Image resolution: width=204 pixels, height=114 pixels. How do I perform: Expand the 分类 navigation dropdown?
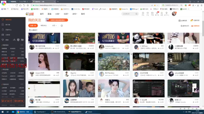[x=58, y=14]
